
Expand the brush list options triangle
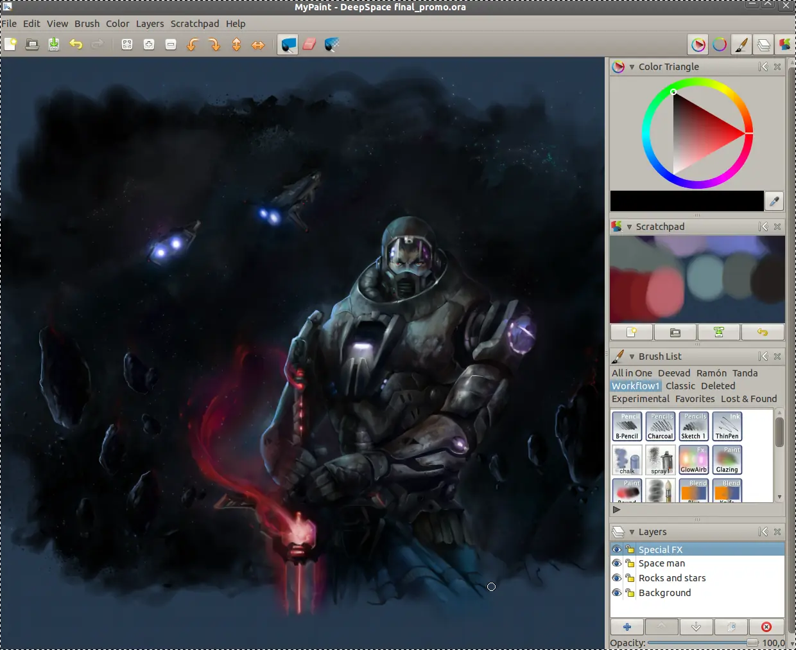tap(616, 509)
